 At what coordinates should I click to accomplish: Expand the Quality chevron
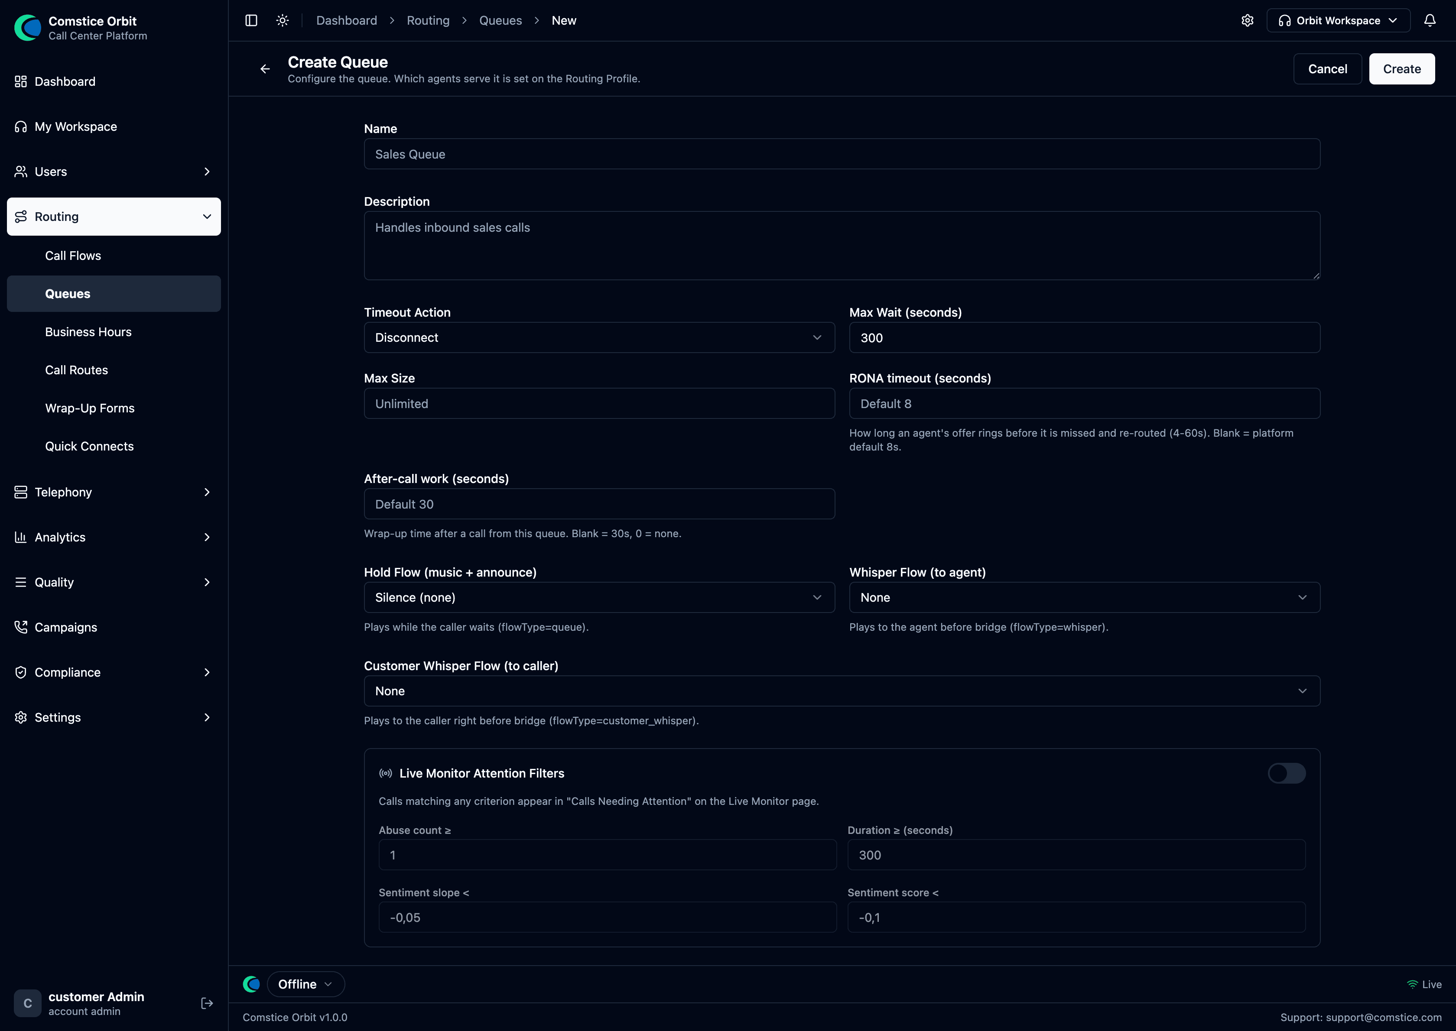pos(207,582)
